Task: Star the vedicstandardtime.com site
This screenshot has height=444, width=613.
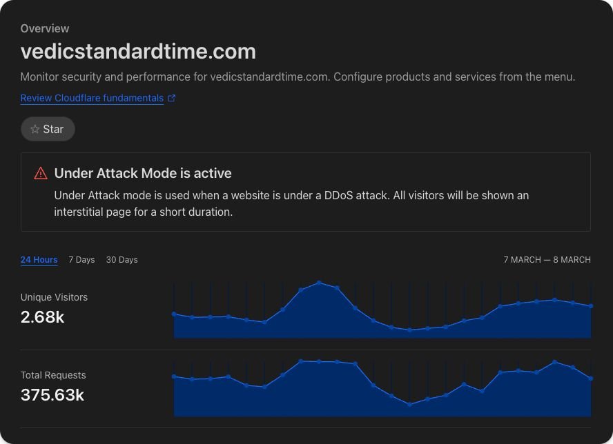Action: point(48,129)
